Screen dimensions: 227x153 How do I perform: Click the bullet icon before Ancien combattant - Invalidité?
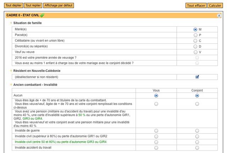(x=11, y=85)
